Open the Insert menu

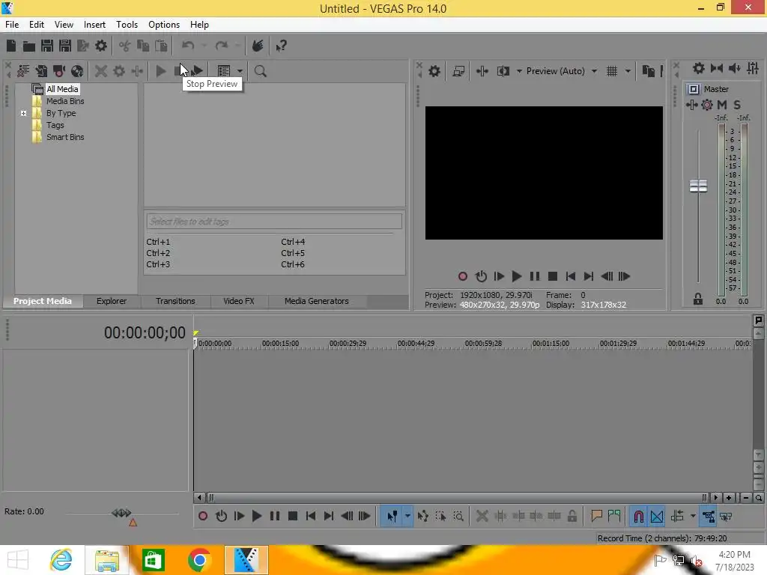pyautogui.click(x=94, y=25)
